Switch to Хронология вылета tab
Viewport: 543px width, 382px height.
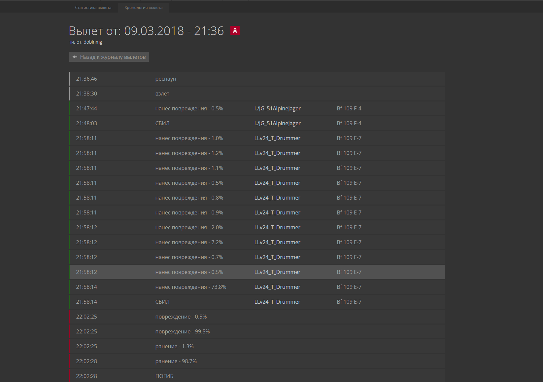143,8
